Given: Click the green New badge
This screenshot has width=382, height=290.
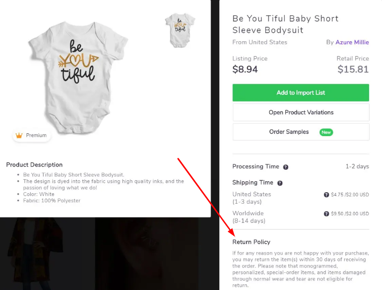Looking at the screenshot, I should point(326,132).
